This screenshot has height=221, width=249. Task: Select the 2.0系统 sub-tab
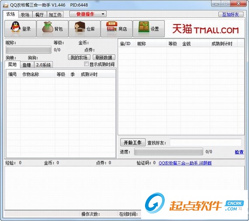(x=43, y=65)
